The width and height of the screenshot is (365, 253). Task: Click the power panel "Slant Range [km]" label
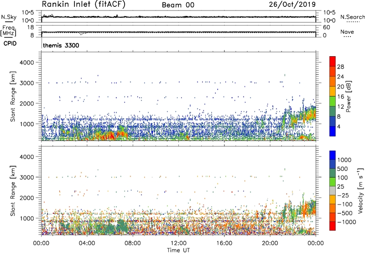point(13,96)
